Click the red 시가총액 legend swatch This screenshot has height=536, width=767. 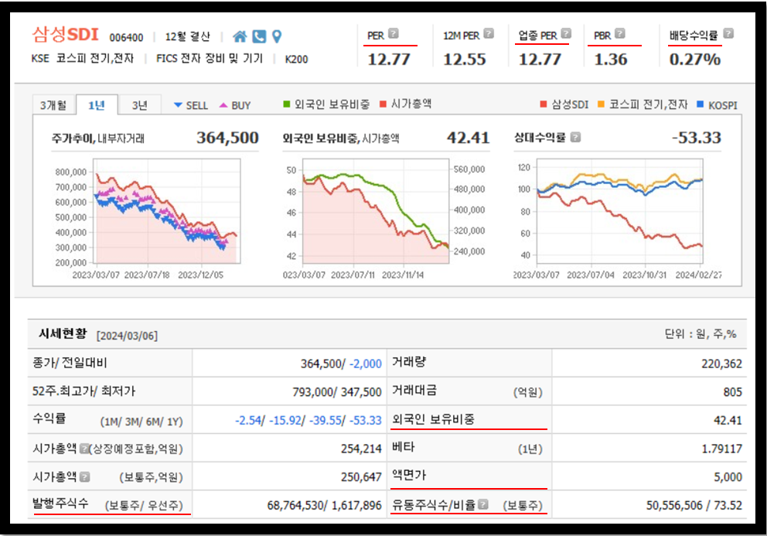coord(383,104)
